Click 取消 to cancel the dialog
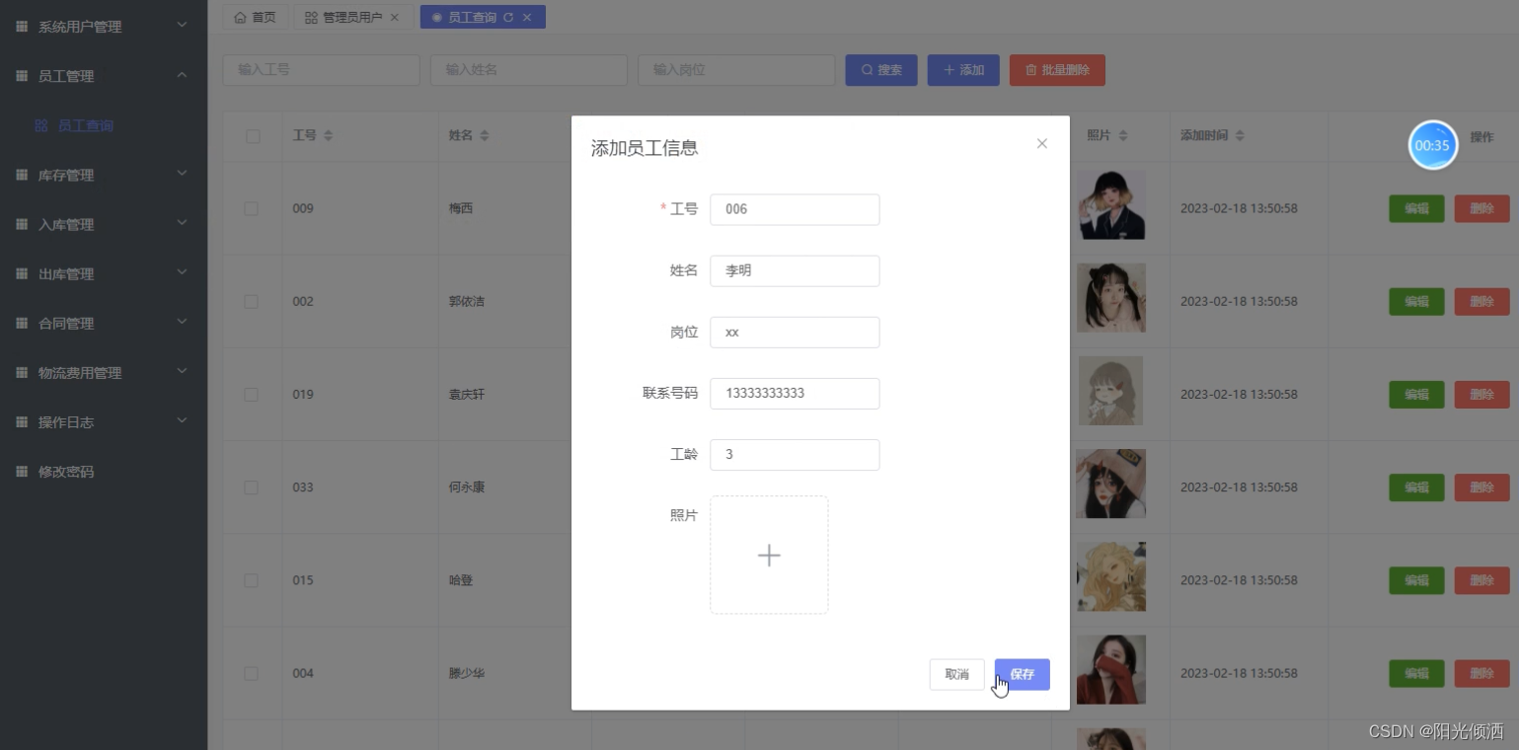The width and height of the screenshot is (1519, 750). [x=956, y=674]
